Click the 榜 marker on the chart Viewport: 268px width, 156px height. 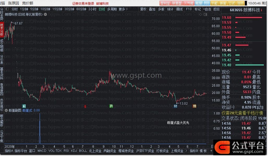(194, 106)
